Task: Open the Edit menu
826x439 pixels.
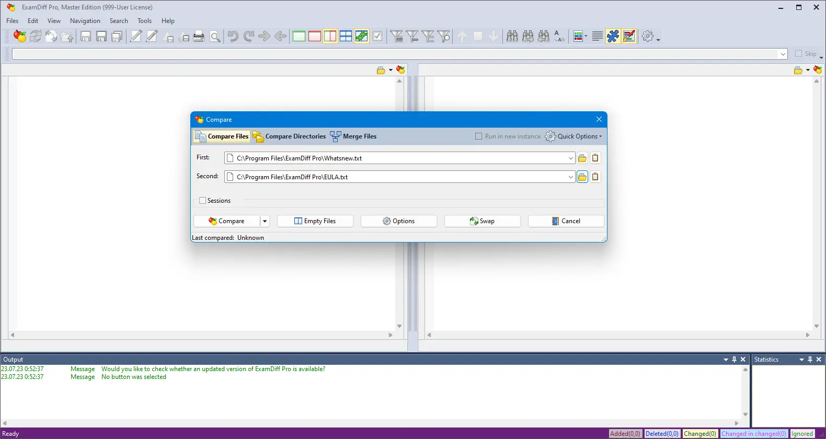Action: 33,21
